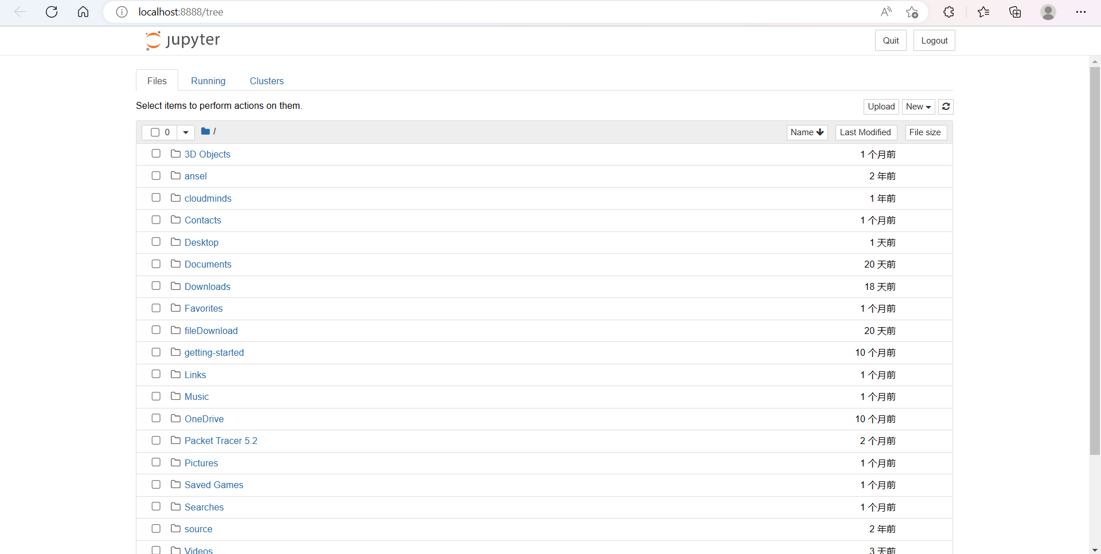Open the Downloads folder link
The height and width of the screenshot is (554, 1101).
pyautogui.click(x=207, y=286)
